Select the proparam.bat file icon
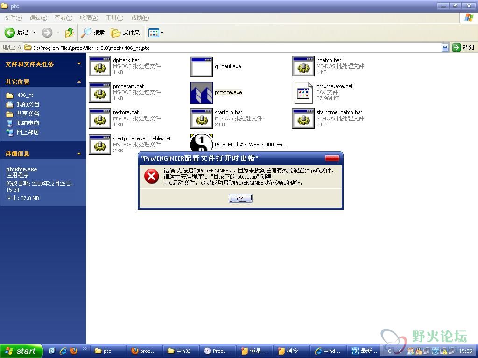 pyautogui.click(x=100, y=93)
